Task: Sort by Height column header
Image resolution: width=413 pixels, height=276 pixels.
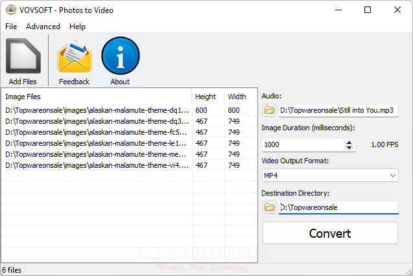Action: [x=208, y=97]
